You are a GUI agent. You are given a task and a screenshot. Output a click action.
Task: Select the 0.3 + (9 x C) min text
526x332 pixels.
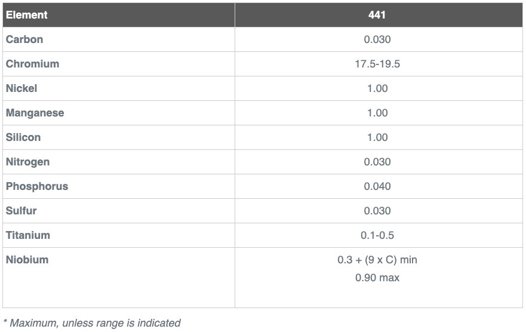pyautogui.click(x=377, y=260)
